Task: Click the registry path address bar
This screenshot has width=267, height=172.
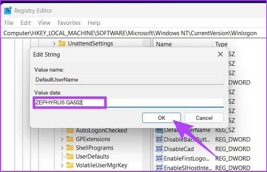Action: (133, 33)
